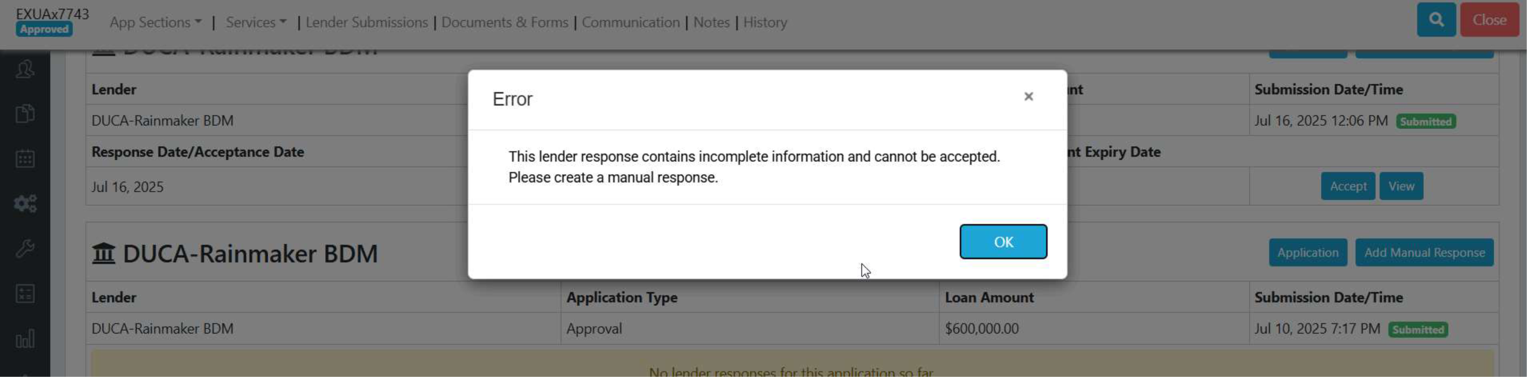
Task: Click the magnifier search icon button
Action: click(x=1436, y=20)
